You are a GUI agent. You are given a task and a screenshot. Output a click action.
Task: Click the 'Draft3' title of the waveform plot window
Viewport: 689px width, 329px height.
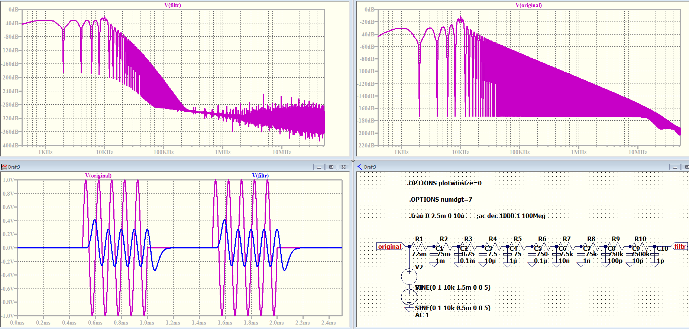click(14, 167)
